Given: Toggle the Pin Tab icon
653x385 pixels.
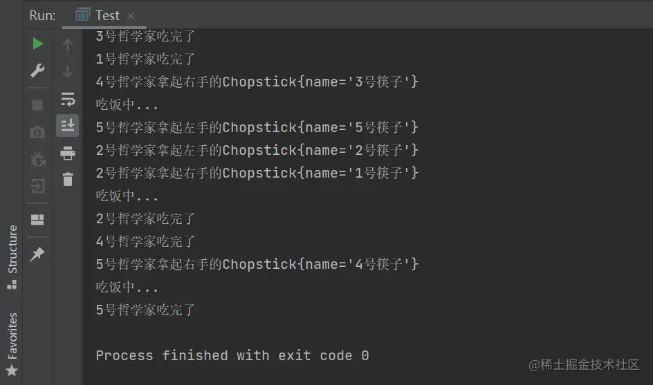Looking at the screenshot, I should pos(38,254).
